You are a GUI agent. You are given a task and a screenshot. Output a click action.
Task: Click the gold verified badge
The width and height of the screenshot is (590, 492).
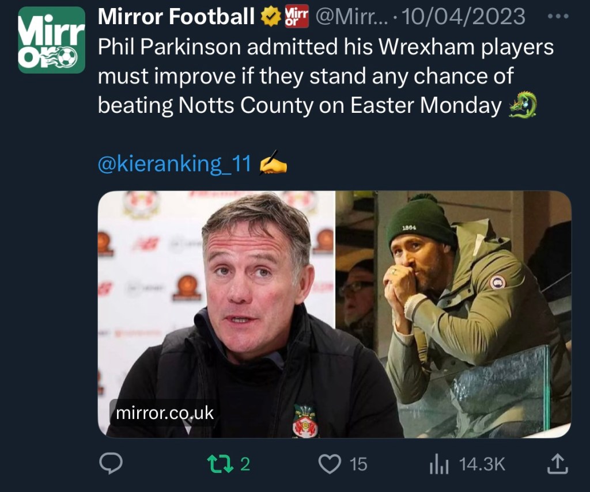coord(269,17)
